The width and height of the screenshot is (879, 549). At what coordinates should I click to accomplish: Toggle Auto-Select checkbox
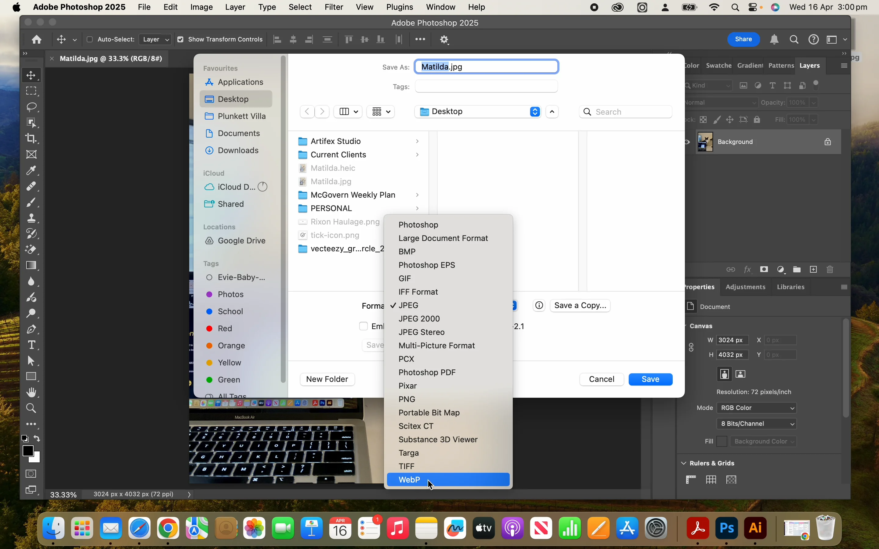(x=89, y=39)
